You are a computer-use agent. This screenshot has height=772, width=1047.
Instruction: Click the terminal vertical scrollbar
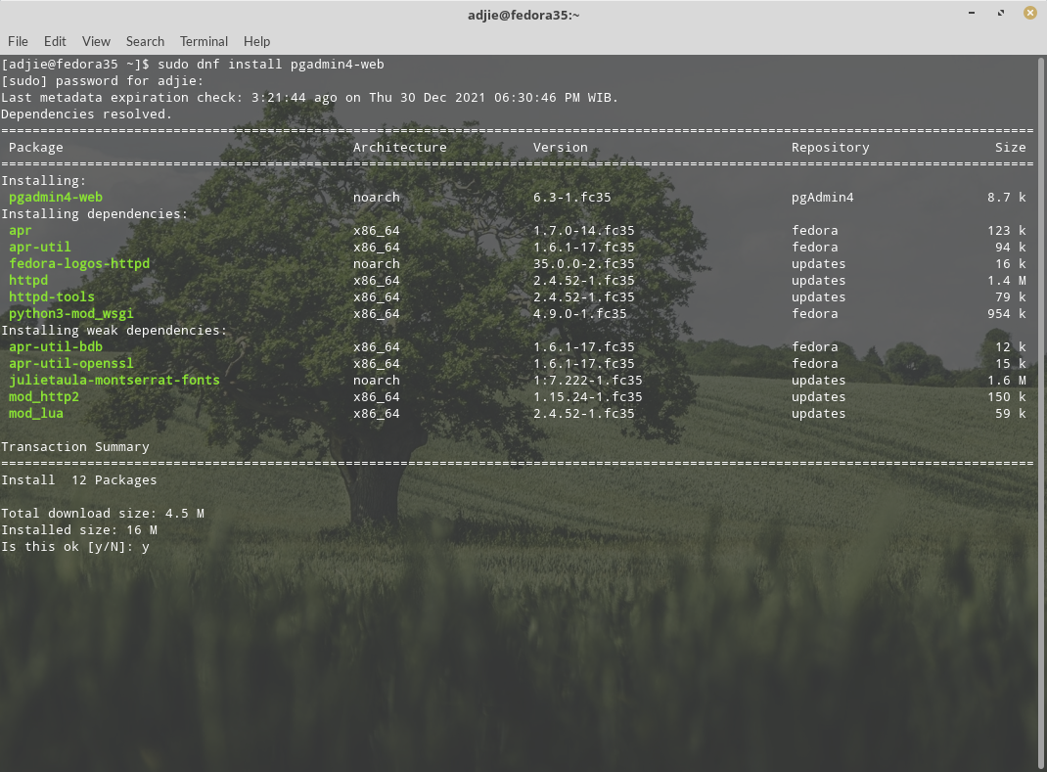(x=1041, y=413)
